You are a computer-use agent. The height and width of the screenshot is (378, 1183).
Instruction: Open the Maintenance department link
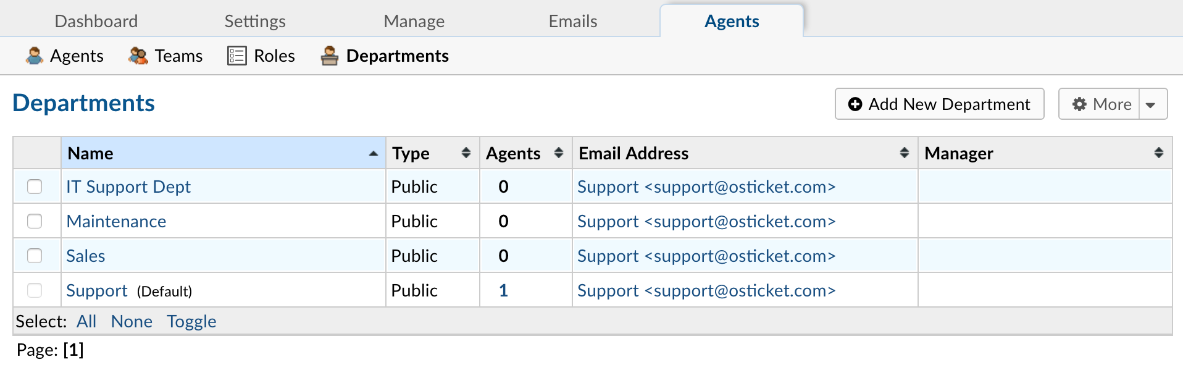116,221
